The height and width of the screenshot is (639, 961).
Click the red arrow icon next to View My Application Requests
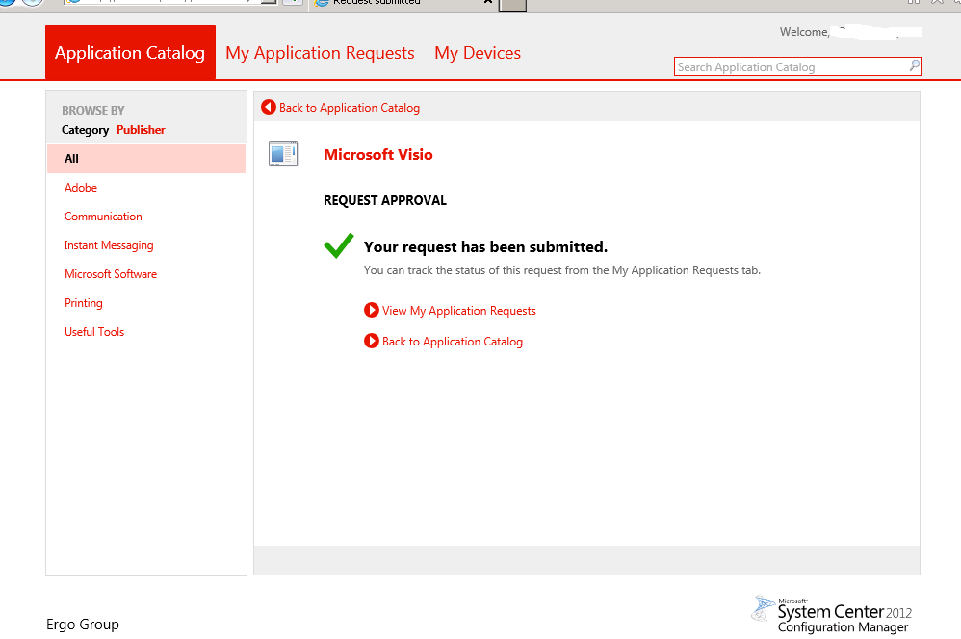(372, 311)
